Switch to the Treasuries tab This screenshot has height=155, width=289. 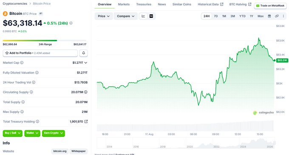coord(144,4)
